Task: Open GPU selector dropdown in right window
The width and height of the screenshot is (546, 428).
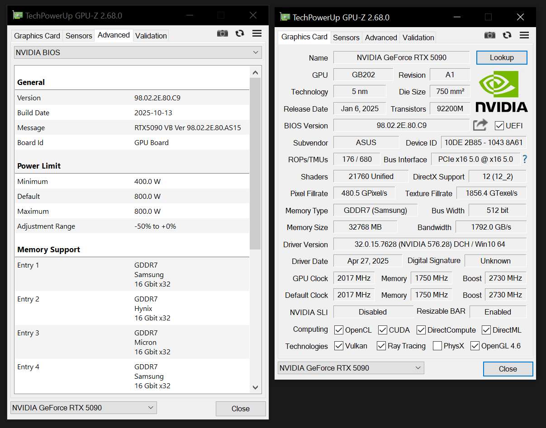Action: pyautogui.click(x=351, y=368)
